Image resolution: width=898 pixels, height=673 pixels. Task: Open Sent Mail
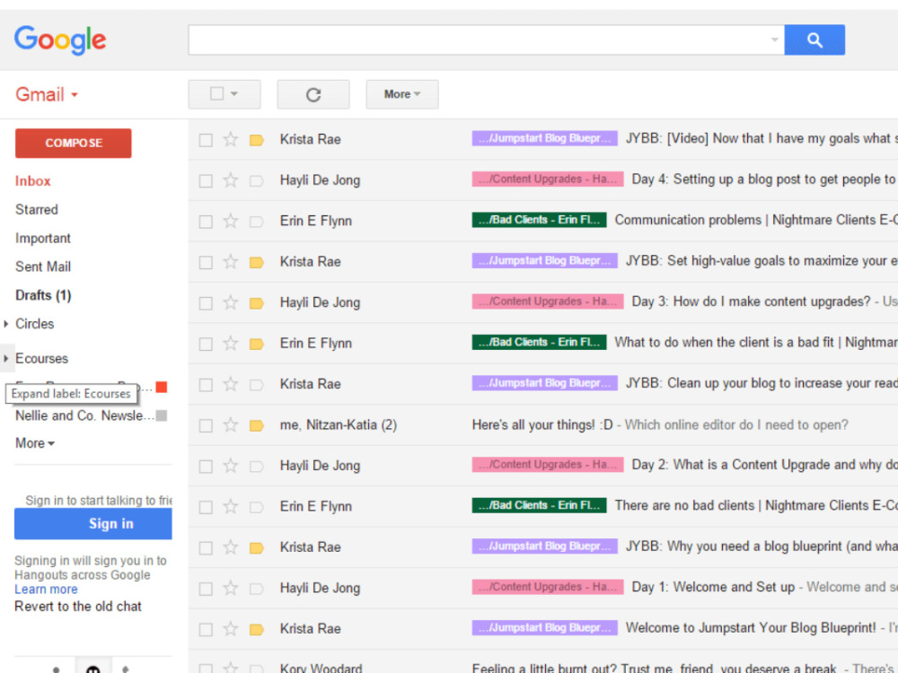(43, 267)
